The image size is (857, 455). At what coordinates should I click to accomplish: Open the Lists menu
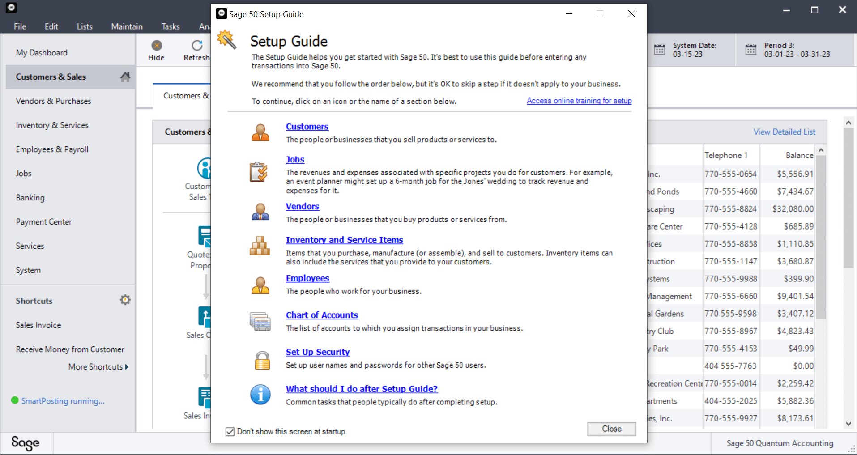point(85,26)
